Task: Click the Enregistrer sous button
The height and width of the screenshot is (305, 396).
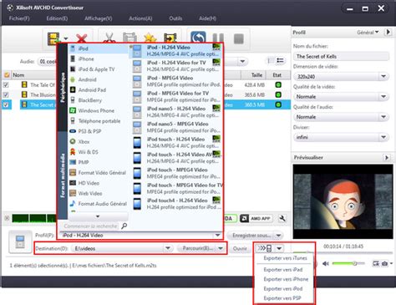Action: (x=251, y=236)
